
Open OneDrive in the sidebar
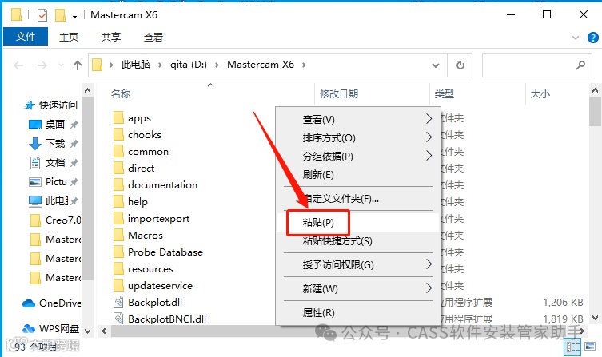pyautogui.click(x=52, y=303)
